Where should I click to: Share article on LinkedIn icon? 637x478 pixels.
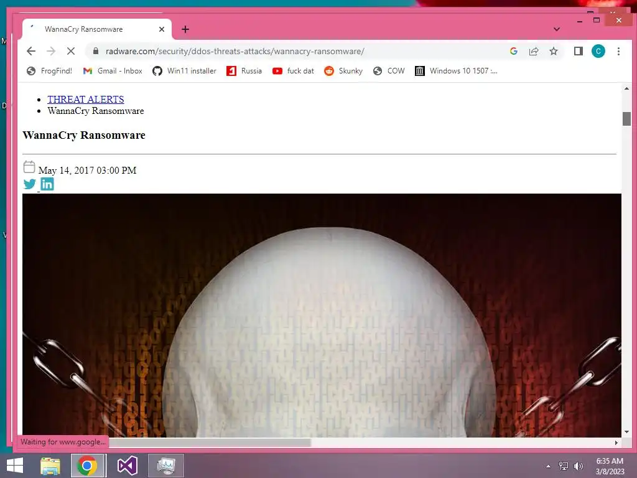point(47,184)
